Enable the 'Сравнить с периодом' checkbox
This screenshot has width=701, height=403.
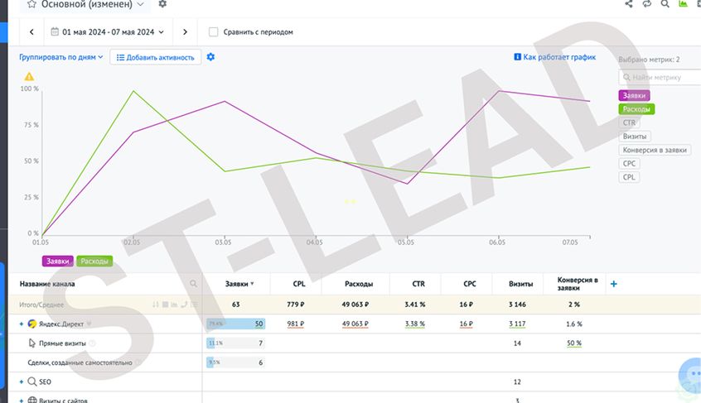click(x=213, y=31)
